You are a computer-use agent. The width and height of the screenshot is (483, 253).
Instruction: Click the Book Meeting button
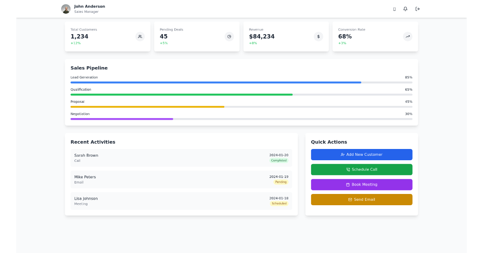361,184
